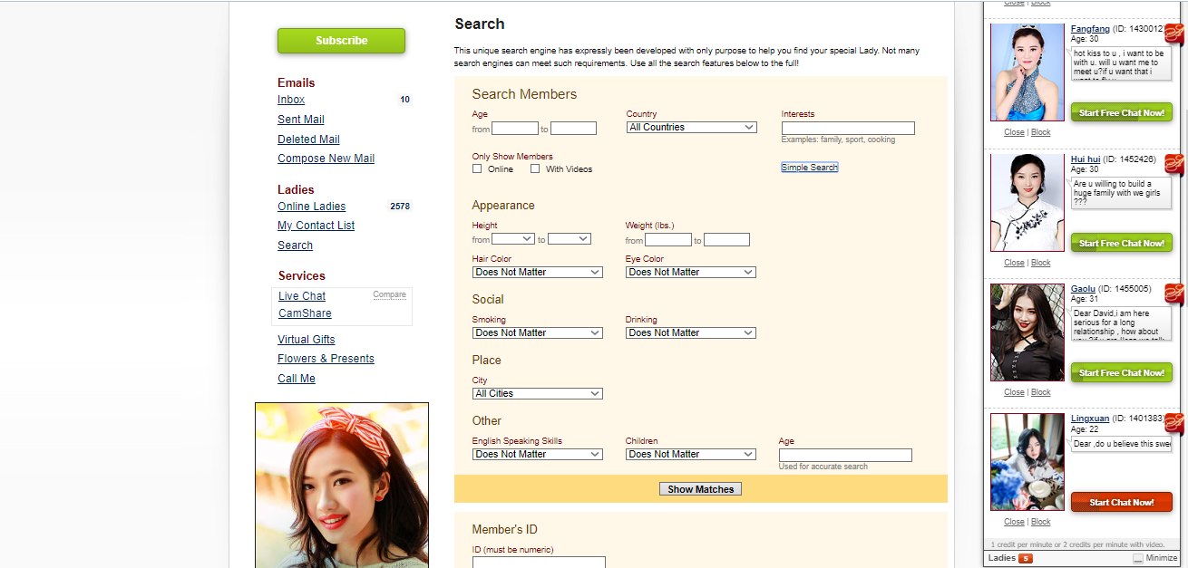The width and height of the screenshot is (1188, 568).
Task: Open Compose New Mail
Action: (x=326, y=159)
